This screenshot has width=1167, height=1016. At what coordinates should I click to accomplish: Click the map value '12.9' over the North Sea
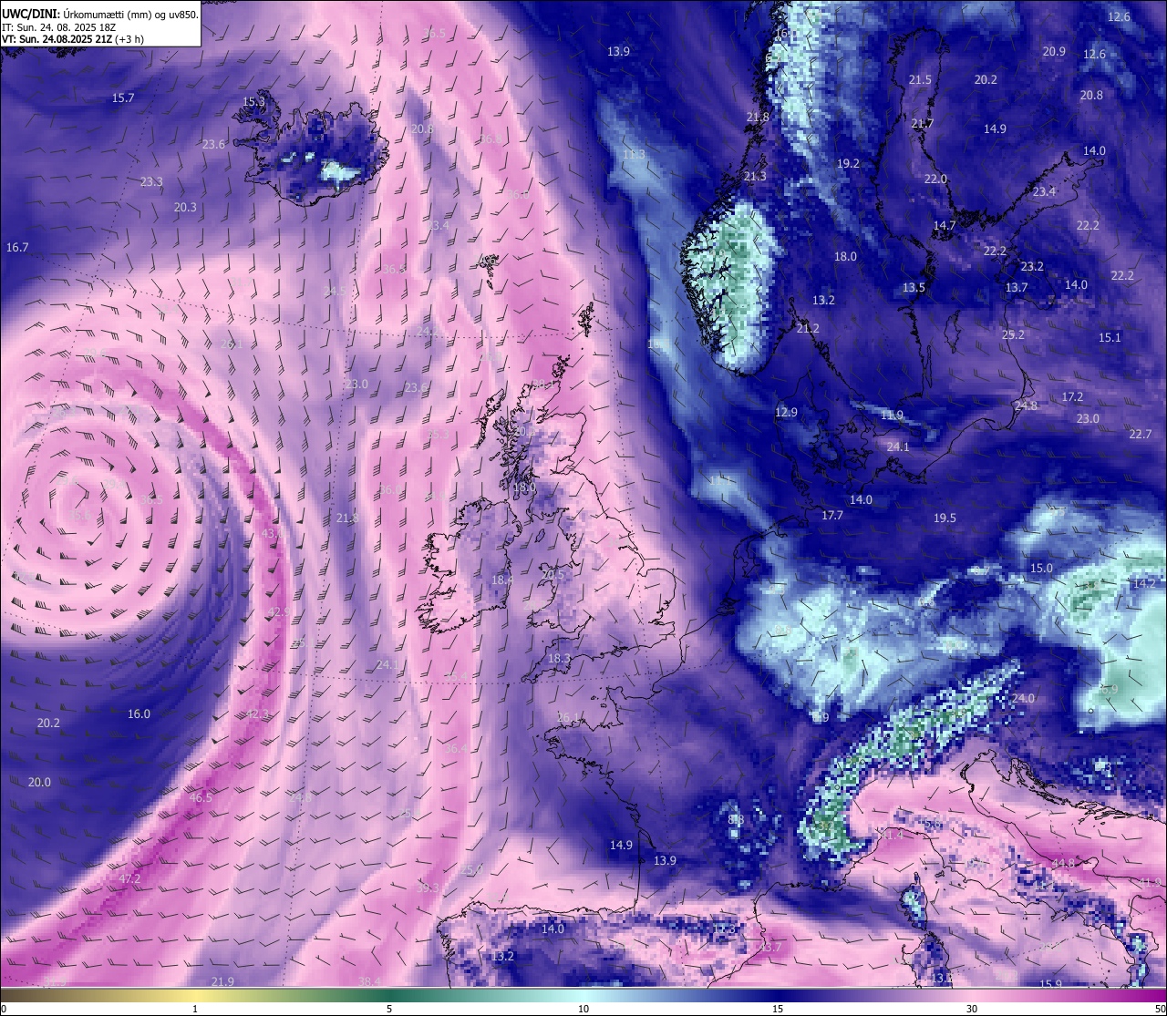click(786, 412)
